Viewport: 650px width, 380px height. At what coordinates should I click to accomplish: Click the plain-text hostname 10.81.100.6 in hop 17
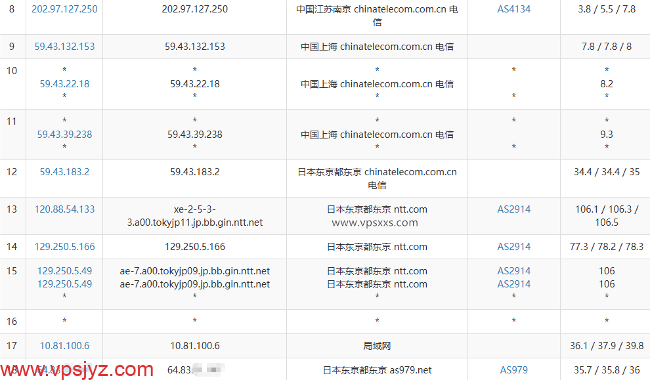click(x=195, y=346)
